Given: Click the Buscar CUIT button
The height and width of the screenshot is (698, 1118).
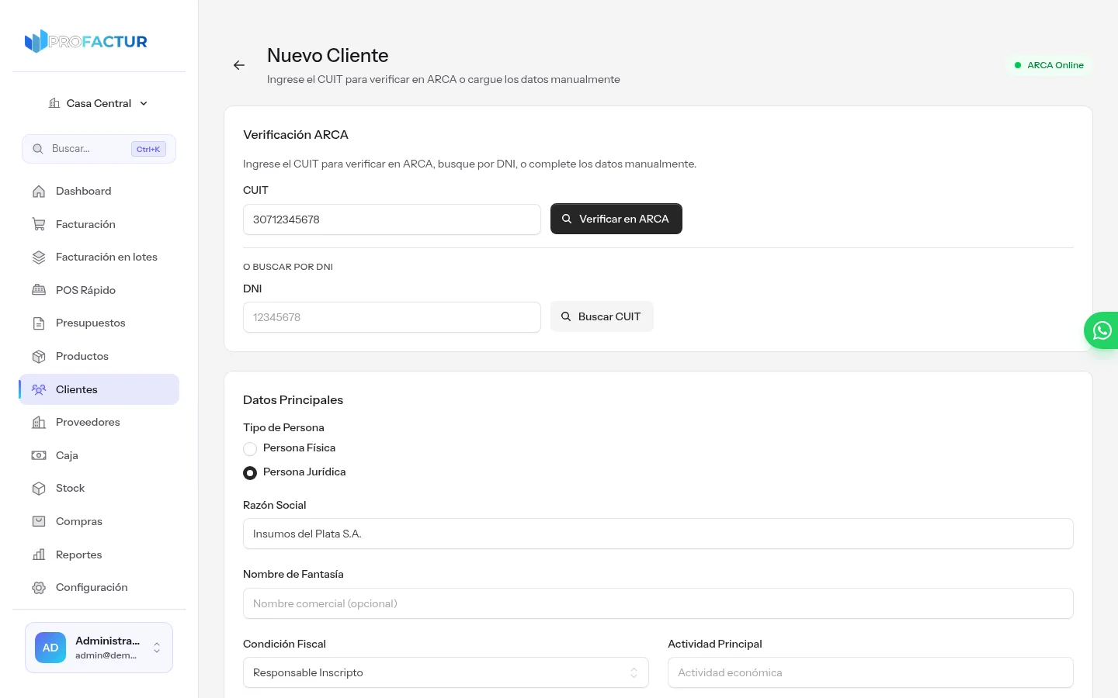Looking at the screenshot, I should click(x=602, y=316).
